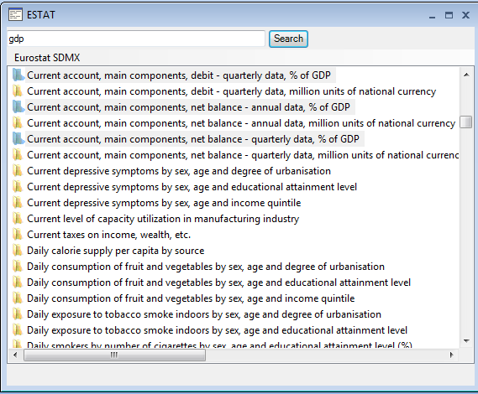Select Daily smokers by number of cigarettes row
Screen dimensions: 478x394
pyautogui.click(x=219, y=345)
